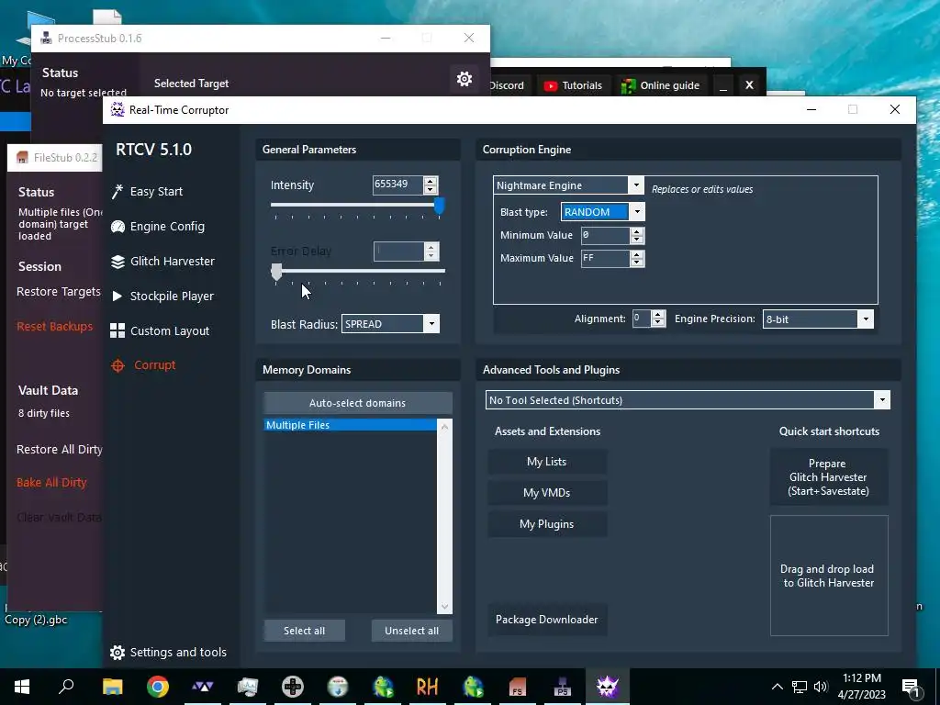Click the Settings and tools gear icon

[117, 653]
